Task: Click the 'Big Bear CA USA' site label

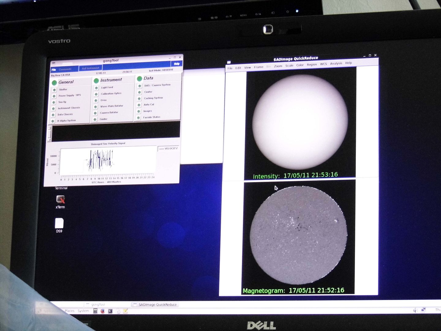Action: click(x=61, y=75)
